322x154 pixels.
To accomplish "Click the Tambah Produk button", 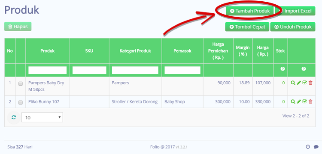I will [x=250, y=11].
